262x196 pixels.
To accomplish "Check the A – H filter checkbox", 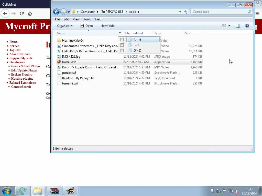I will [122, 40].
